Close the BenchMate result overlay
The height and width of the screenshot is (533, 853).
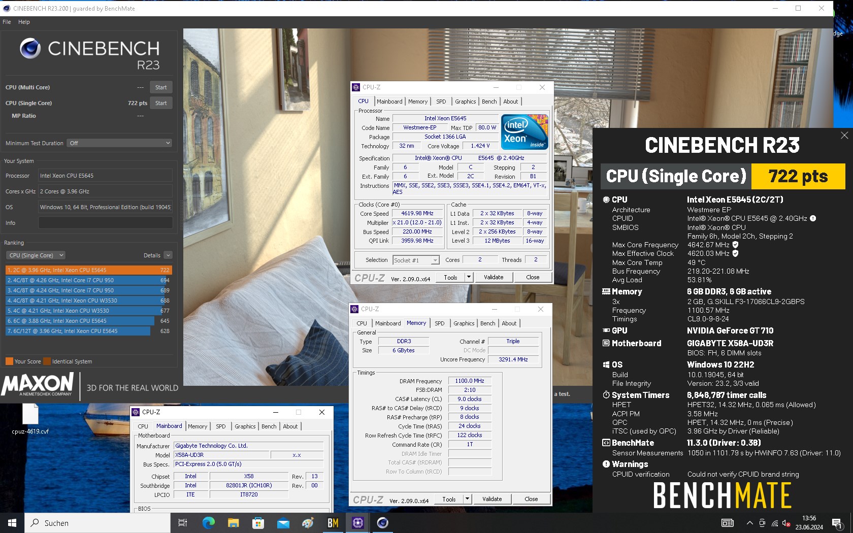click(844, 135)
